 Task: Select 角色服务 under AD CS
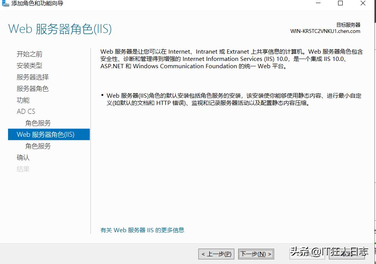coord(38,123)
